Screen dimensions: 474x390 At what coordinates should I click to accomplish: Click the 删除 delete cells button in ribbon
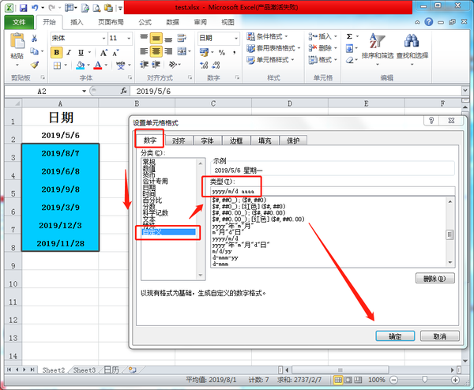coord(322,48)
